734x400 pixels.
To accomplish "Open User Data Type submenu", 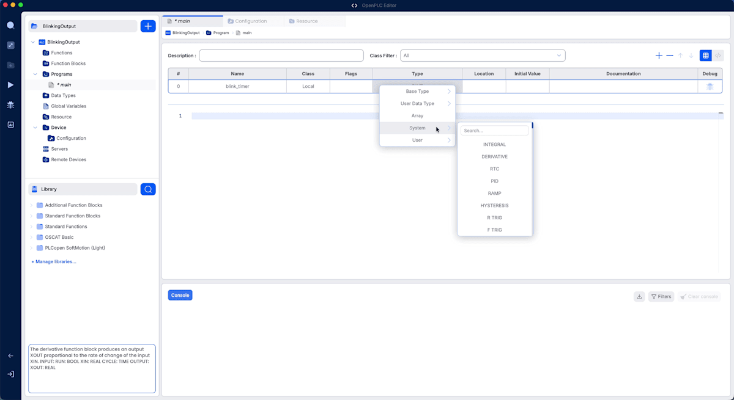I will (x=417, y=104).
